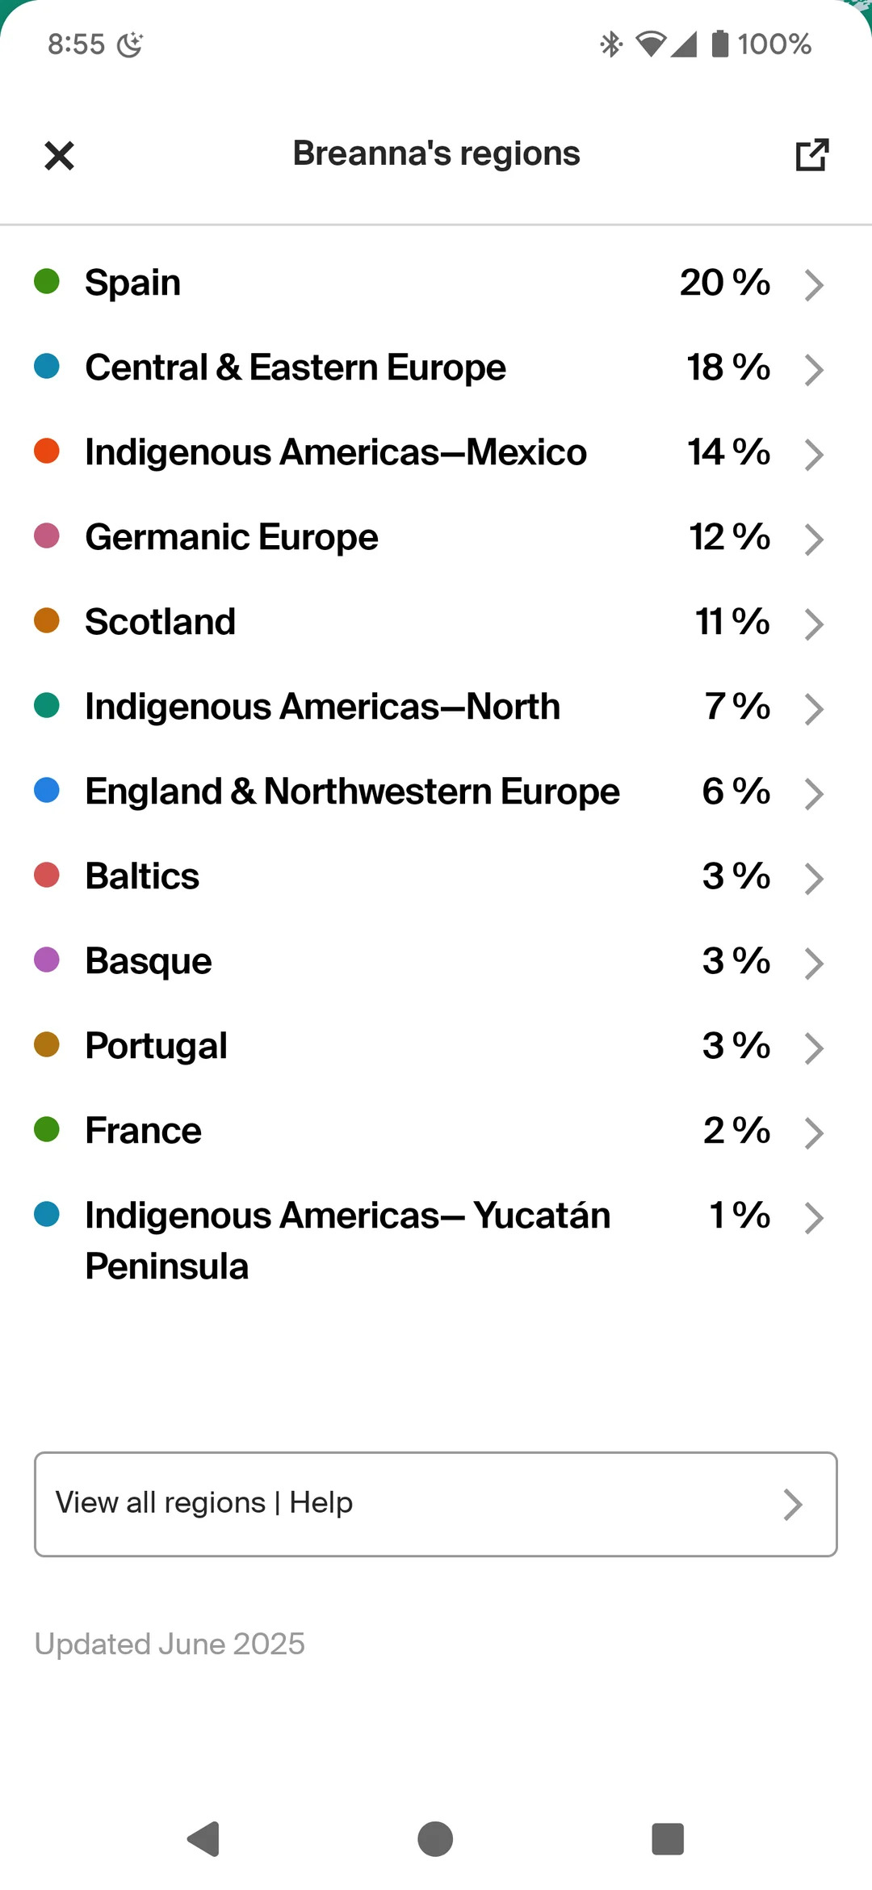Open the chevron beside Scotland 11 %
Screen dimensions: 872x1890
[814, 624]
